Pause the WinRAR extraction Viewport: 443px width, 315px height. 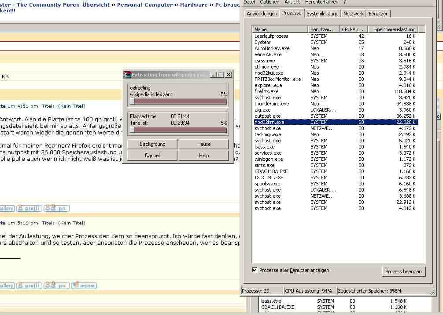(x=204, y=144)
